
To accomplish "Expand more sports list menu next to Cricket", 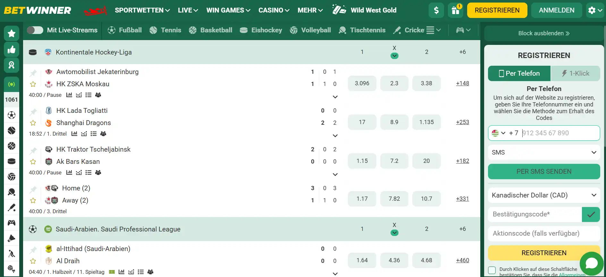I will click(x=433, y=30).
